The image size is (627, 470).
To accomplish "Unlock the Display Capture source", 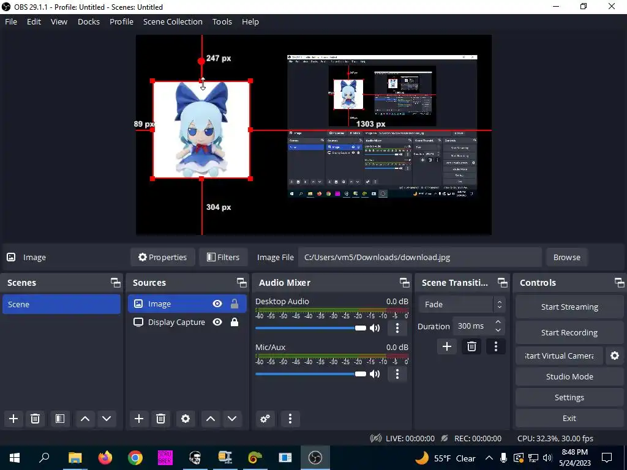I will (235, 322).
